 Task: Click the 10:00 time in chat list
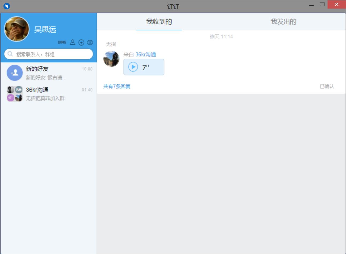tap(87, 69)
